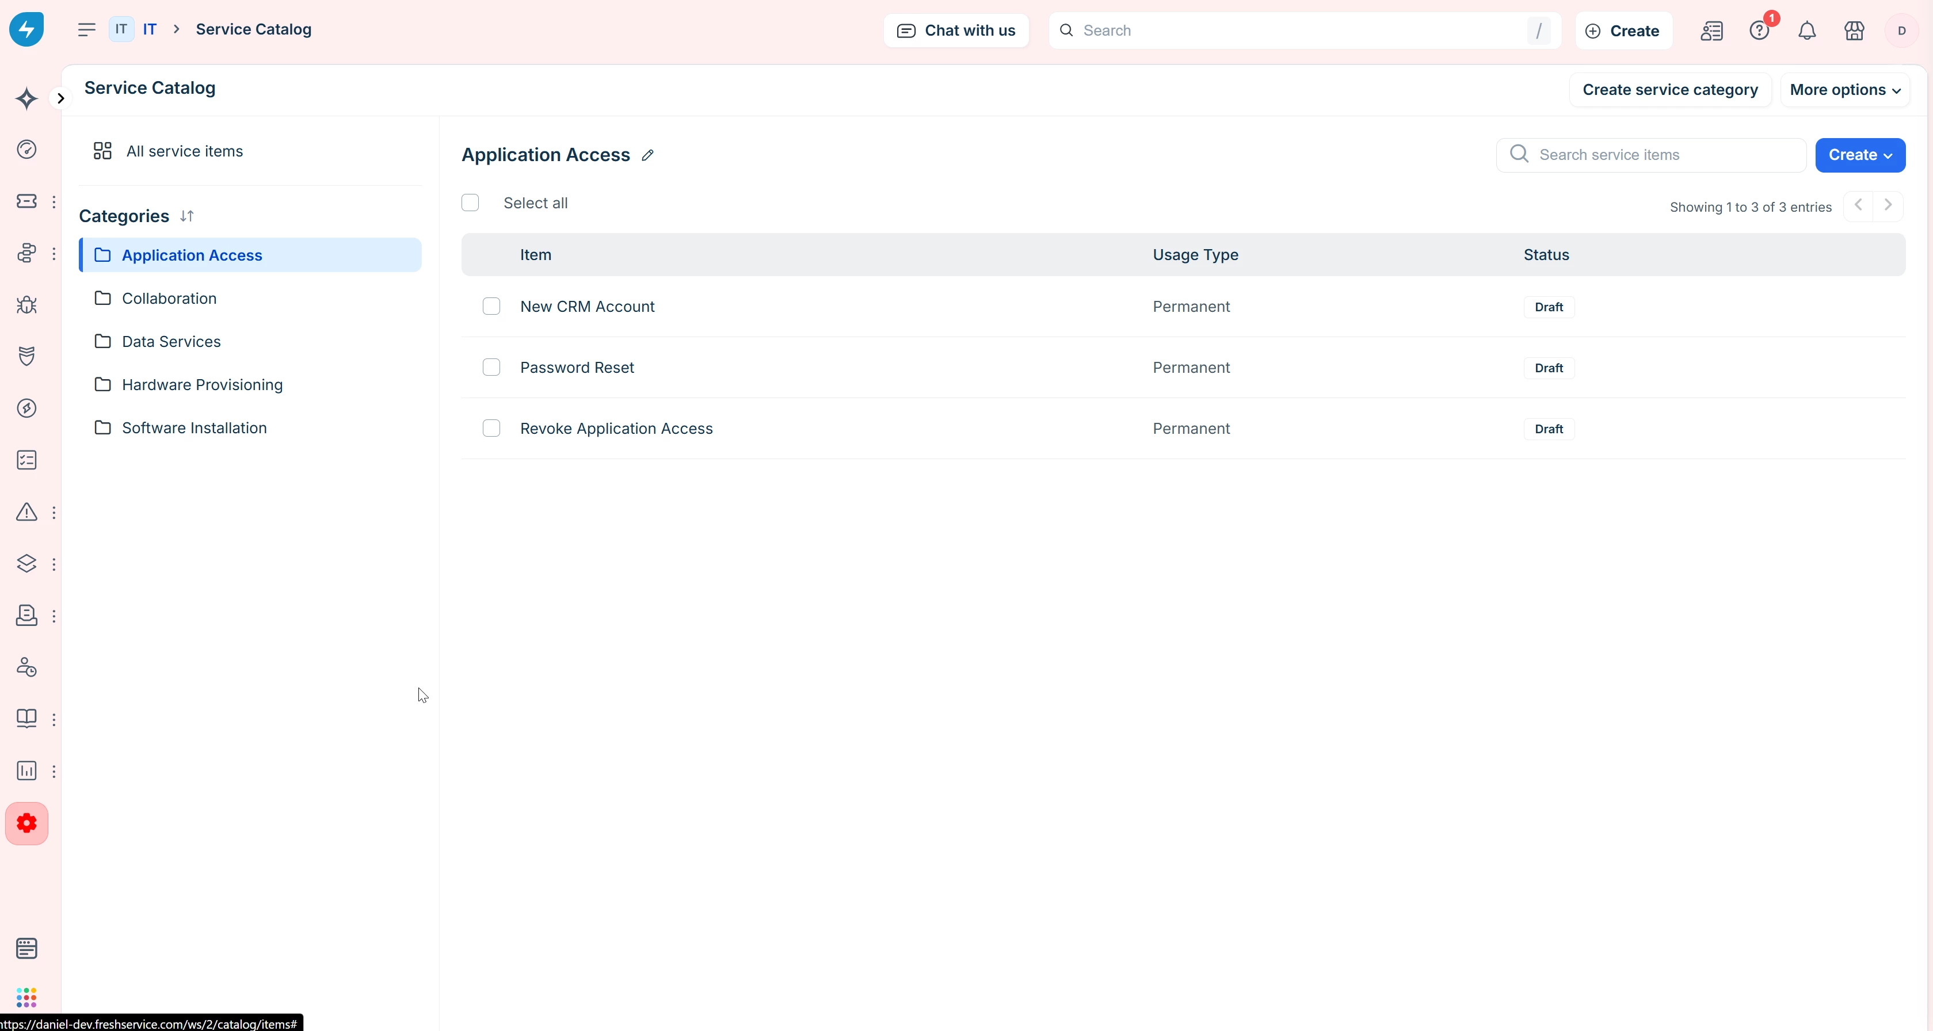Open the red Admin gear icon
This screenshot has height=1031, width=1933.
[x=26, y=823]
